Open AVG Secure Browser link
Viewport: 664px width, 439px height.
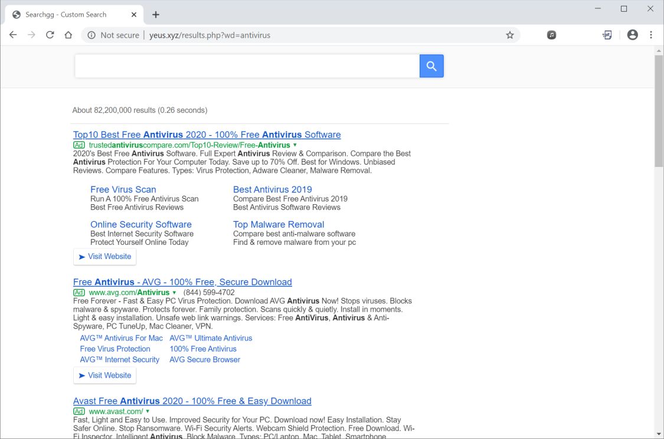205,359
